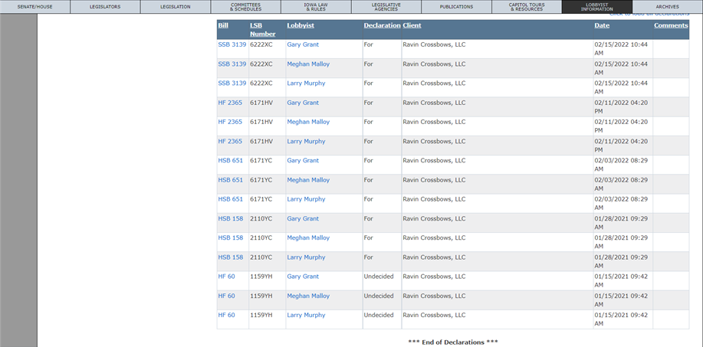Sort declarations by Date header
The height and width of the screenshot is (347, 703).
pyautogui.click(x=602, y=25)
